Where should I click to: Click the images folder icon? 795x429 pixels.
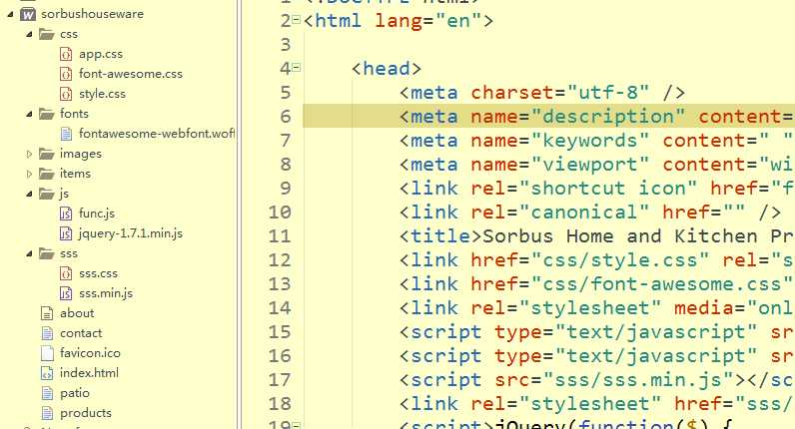click(47, 154)
